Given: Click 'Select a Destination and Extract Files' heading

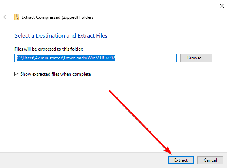Looking at the screenshot, I should point(61,35).
